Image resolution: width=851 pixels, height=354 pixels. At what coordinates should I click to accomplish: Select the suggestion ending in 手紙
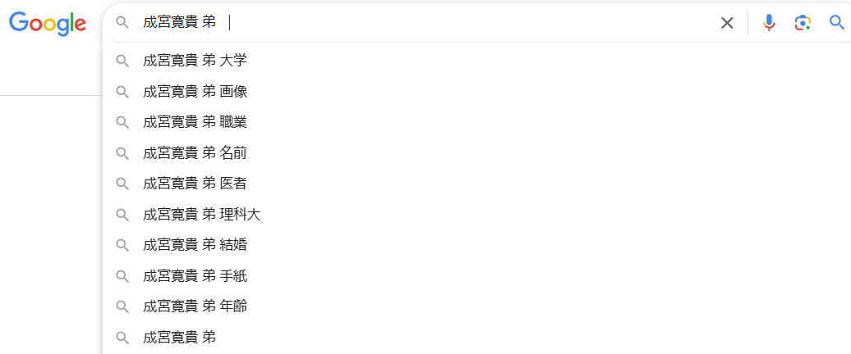tap(476, 277)
